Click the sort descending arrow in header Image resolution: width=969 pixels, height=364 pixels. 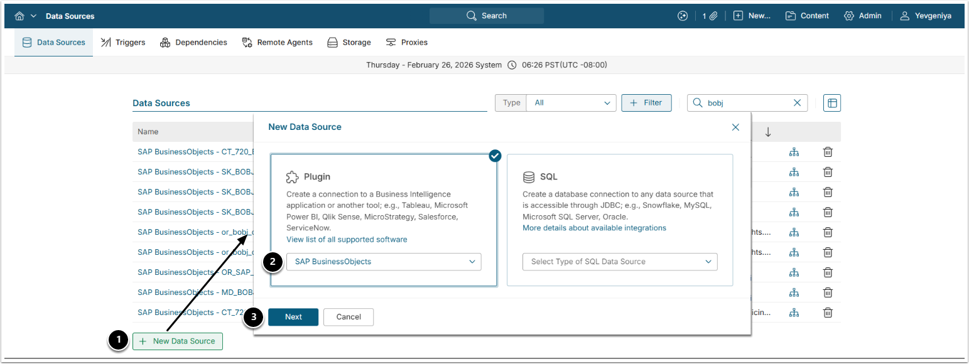point(768,132)
